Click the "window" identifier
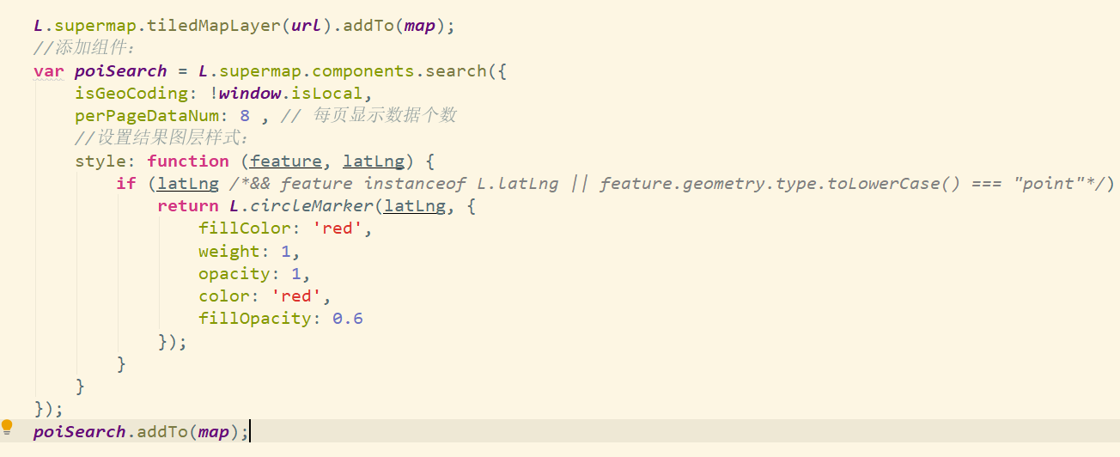Image resolution: width=1120 pixels, height=457 pixels. click(249, 93)
